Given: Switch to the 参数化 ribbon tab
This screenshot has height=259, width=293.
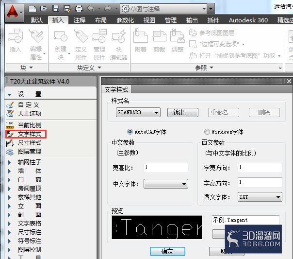Looking at the screenshot, I should pos(125,20).
